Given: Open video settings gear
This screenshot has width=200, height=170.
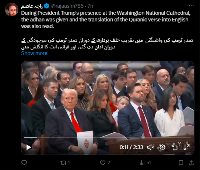Looking at the screenshot, I should (162, 147).
